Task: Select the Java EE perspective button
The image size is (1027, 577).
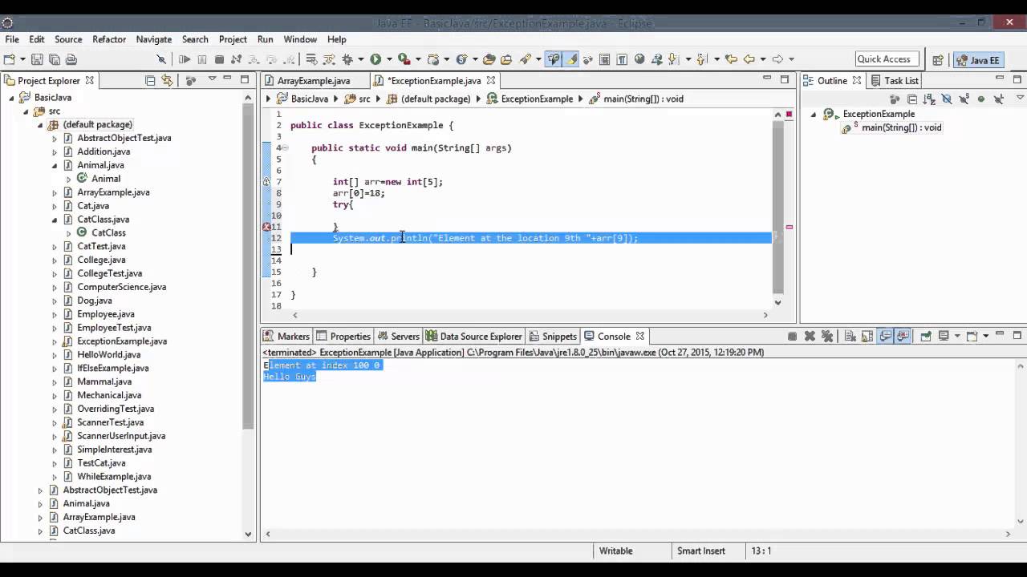Action: coord(979,59)
